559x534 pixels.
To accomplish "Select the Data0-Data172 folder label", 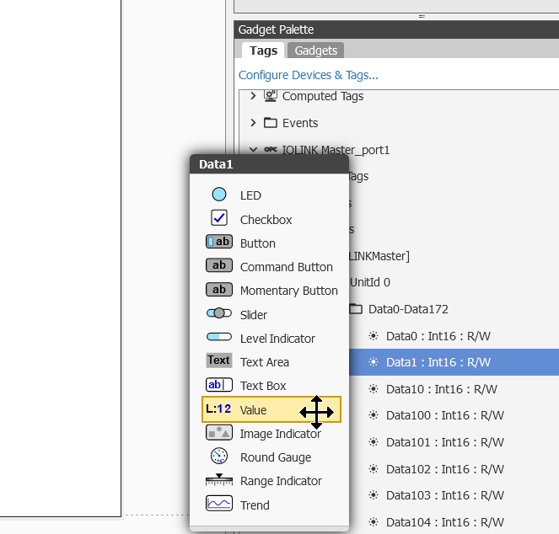I will 408,309.
